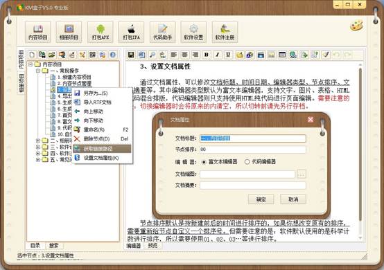This screenshot has width=384, height=270.
Task: Click the 文档摘要 input field
Action: tap(253, 186)
